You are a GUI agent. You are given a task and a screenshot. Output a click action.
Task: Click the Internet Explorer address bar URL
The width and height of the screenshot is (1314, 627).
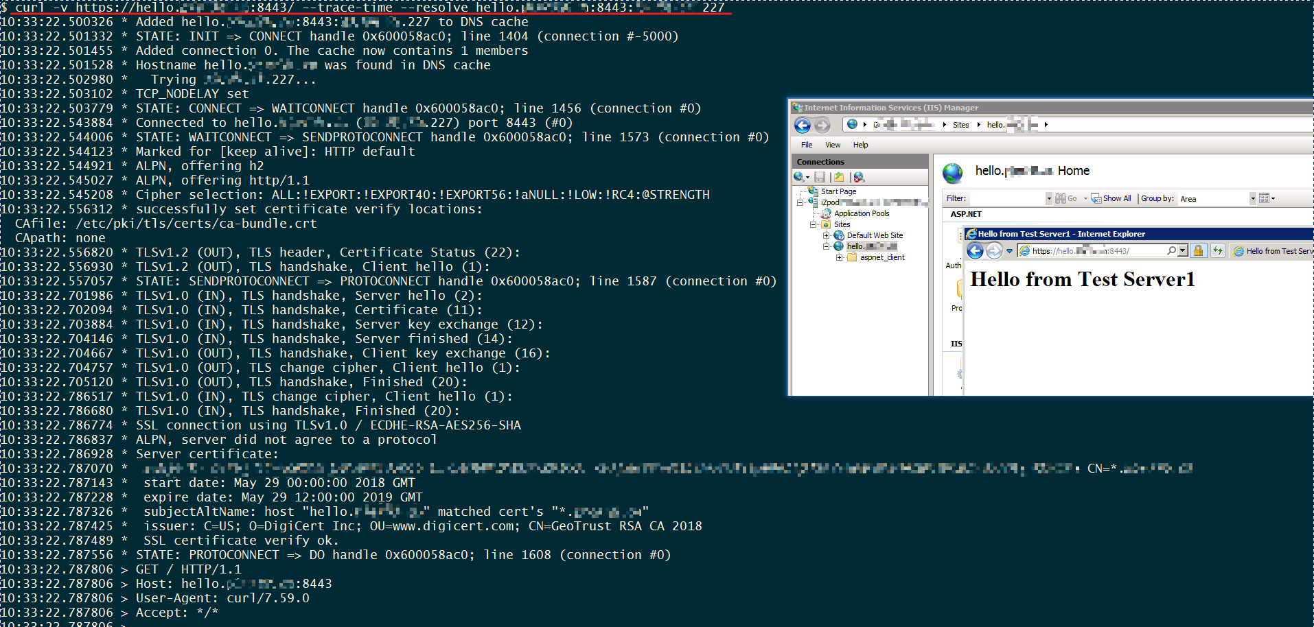click(1081, 251)
